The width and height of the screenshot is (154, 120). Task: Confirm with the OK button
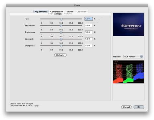point(139,107)
